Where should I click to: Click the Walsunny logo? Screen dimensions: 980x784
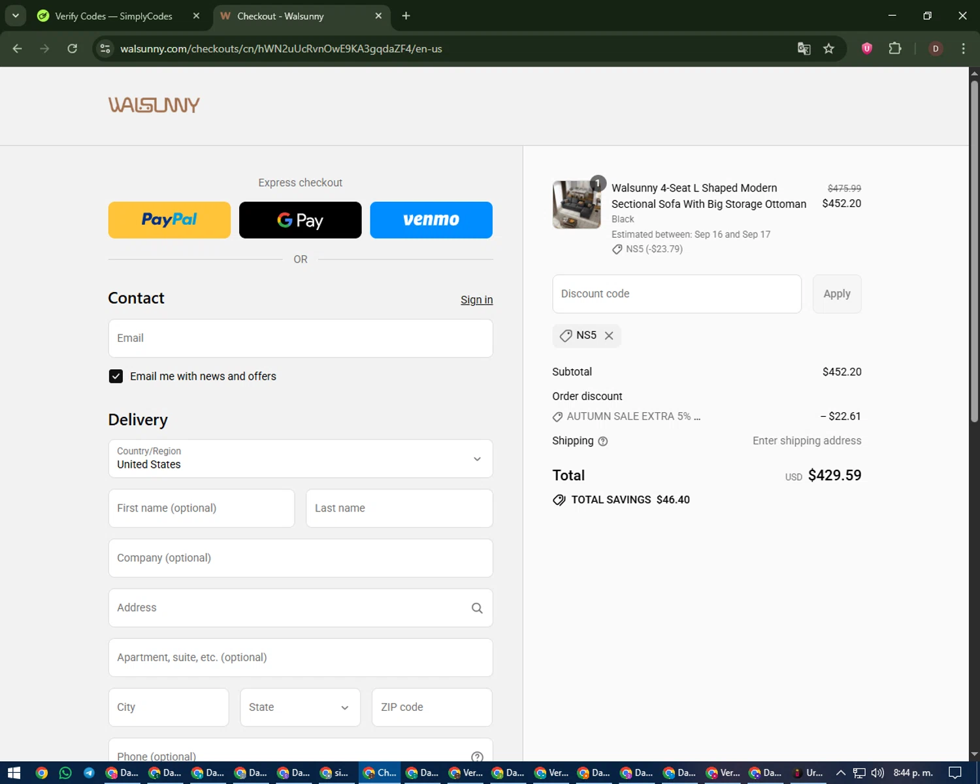(154, 105)
